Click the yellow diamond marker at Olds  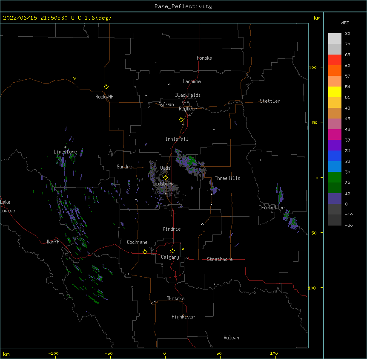pos(165,178)
